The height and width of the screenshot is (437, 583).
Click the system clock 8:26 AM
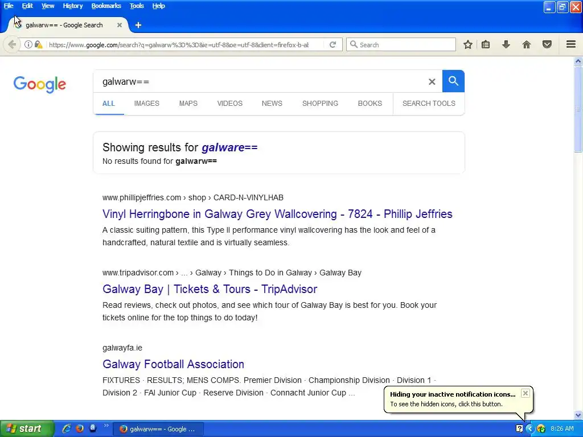[562, 428]
